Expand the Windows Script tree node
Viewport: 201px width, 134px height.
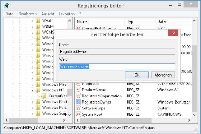[32, 114]
